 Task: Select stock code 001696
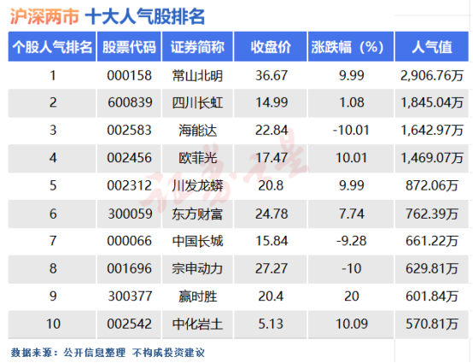point(130,268)
